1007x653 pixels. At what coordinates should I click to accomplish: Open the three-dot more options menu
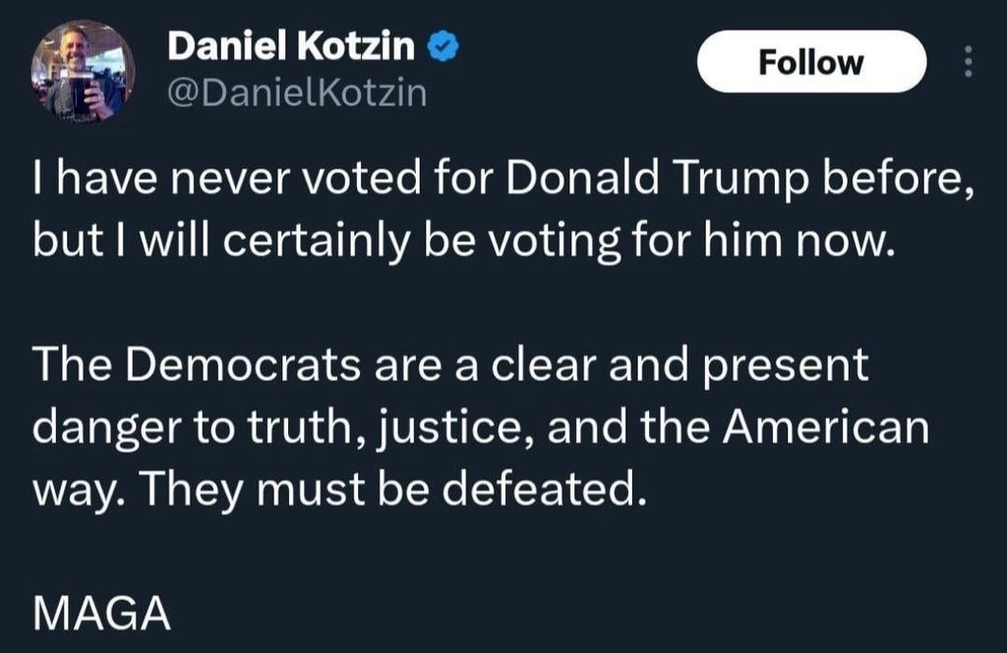[x=968, y=63]
